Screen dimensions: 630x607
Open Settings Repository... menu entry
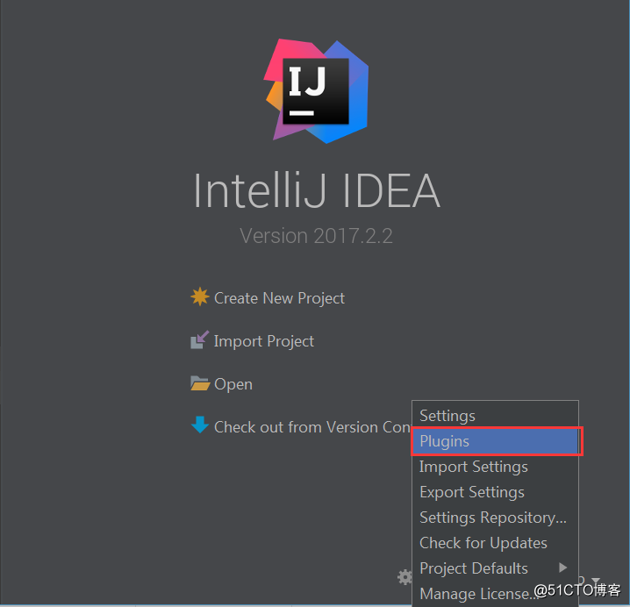[x=495, y=518]
